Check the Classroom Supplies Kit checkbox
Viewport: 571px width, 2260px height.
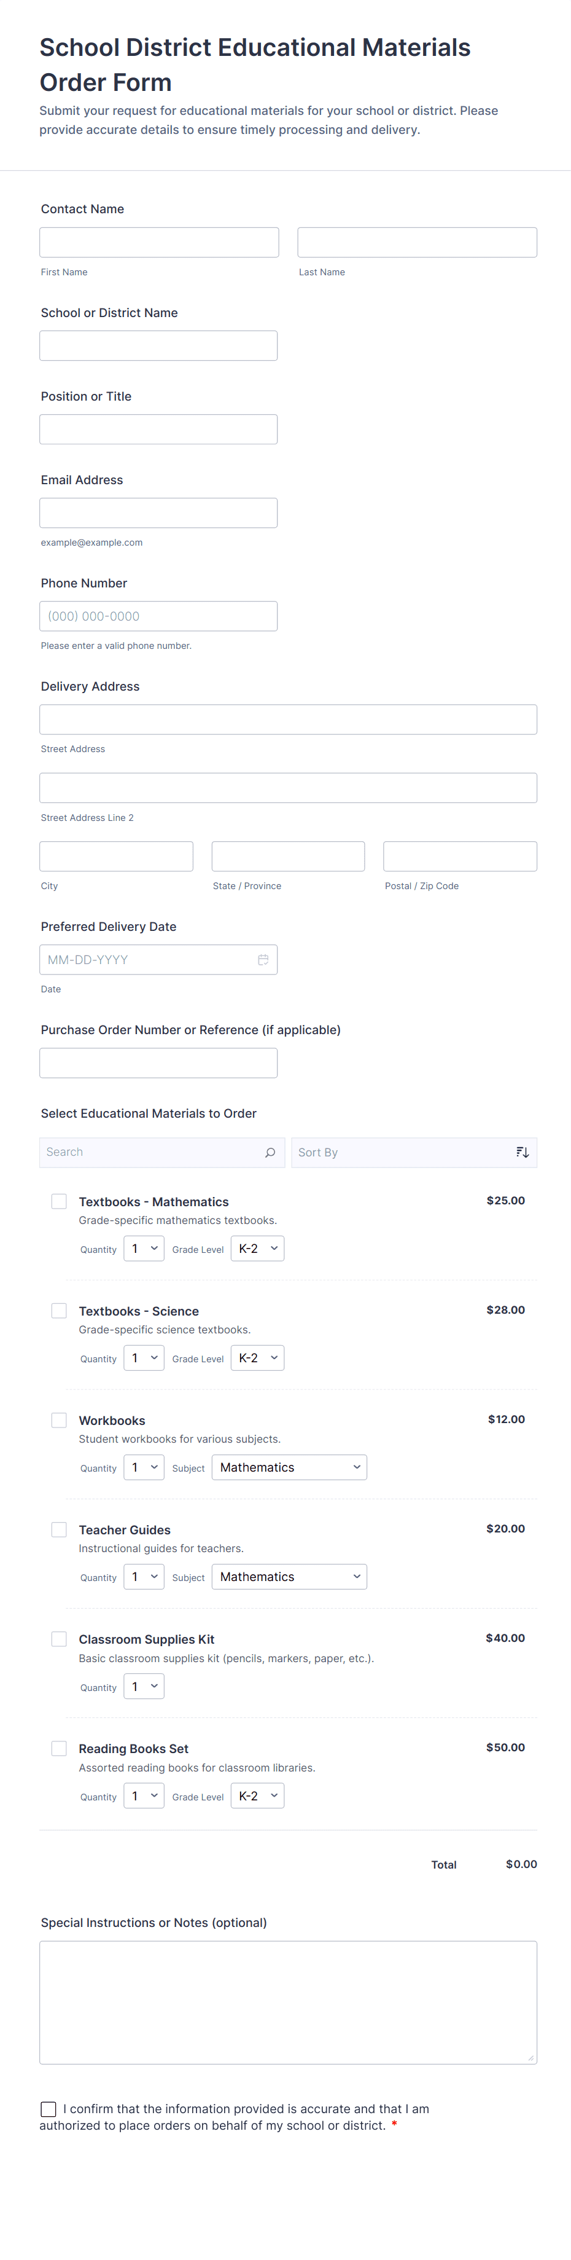tap(59, 1639)
